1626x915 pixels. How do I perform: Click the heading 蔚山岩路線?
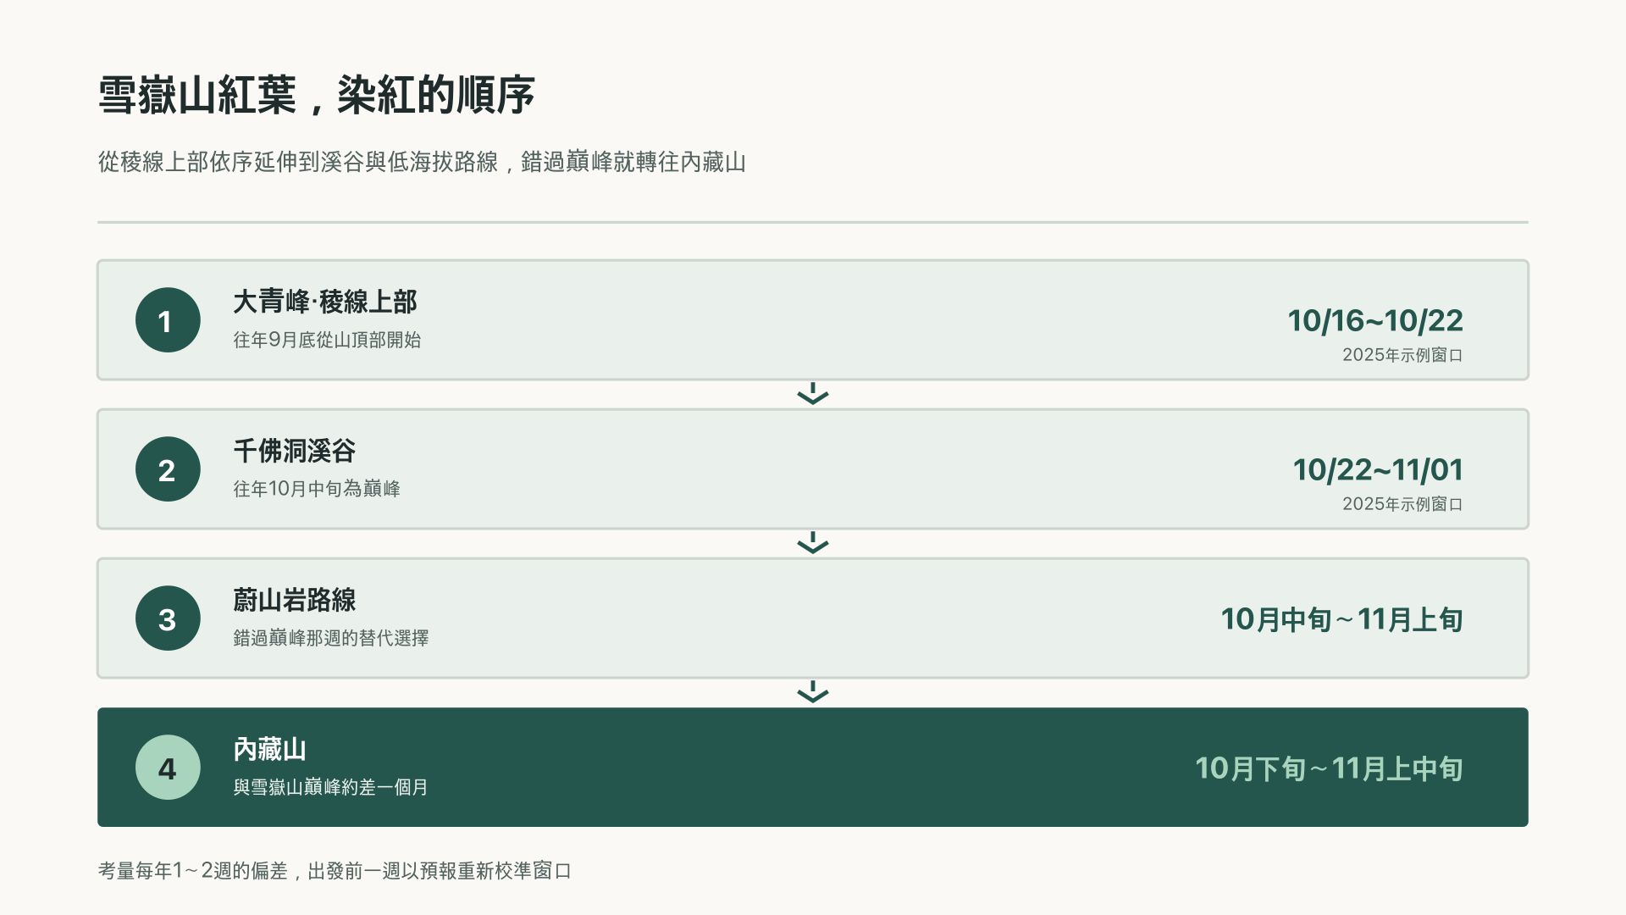[295, 600]
